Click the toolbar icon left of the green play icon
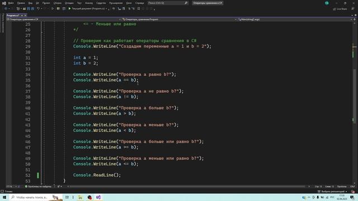The image size is (358, 201). click(64, 9)
